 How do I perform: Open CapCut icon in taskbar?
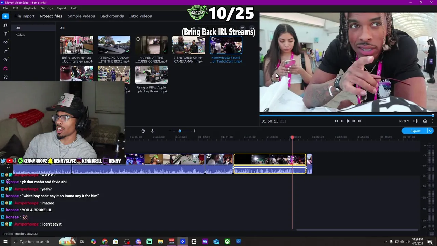[194, 242]
